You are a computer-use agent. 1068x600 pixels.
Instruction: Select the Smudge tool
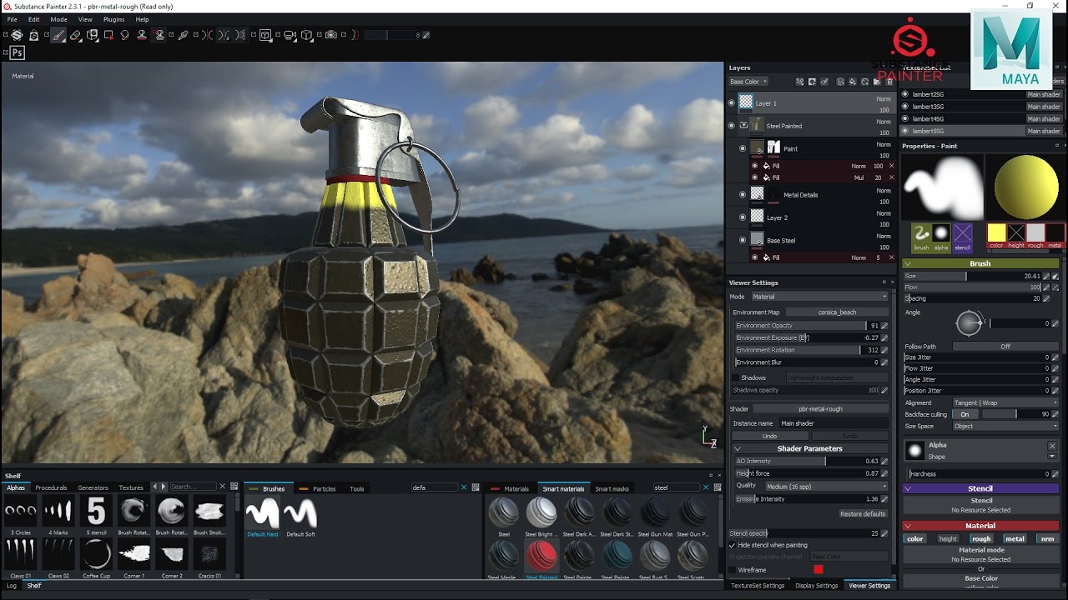pos(125,35)
